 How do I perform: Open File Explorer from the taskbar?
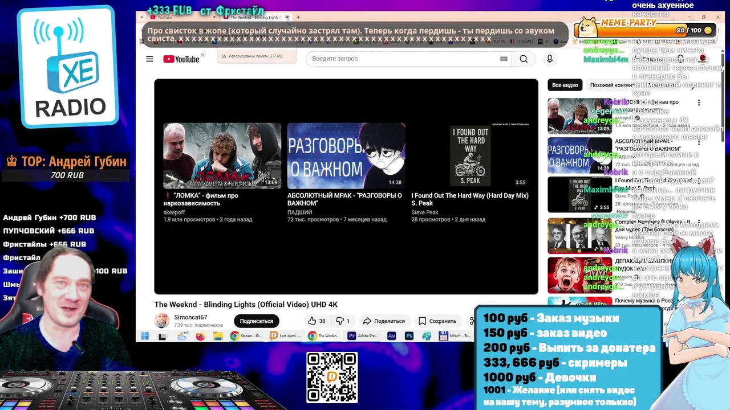point(217,336)
